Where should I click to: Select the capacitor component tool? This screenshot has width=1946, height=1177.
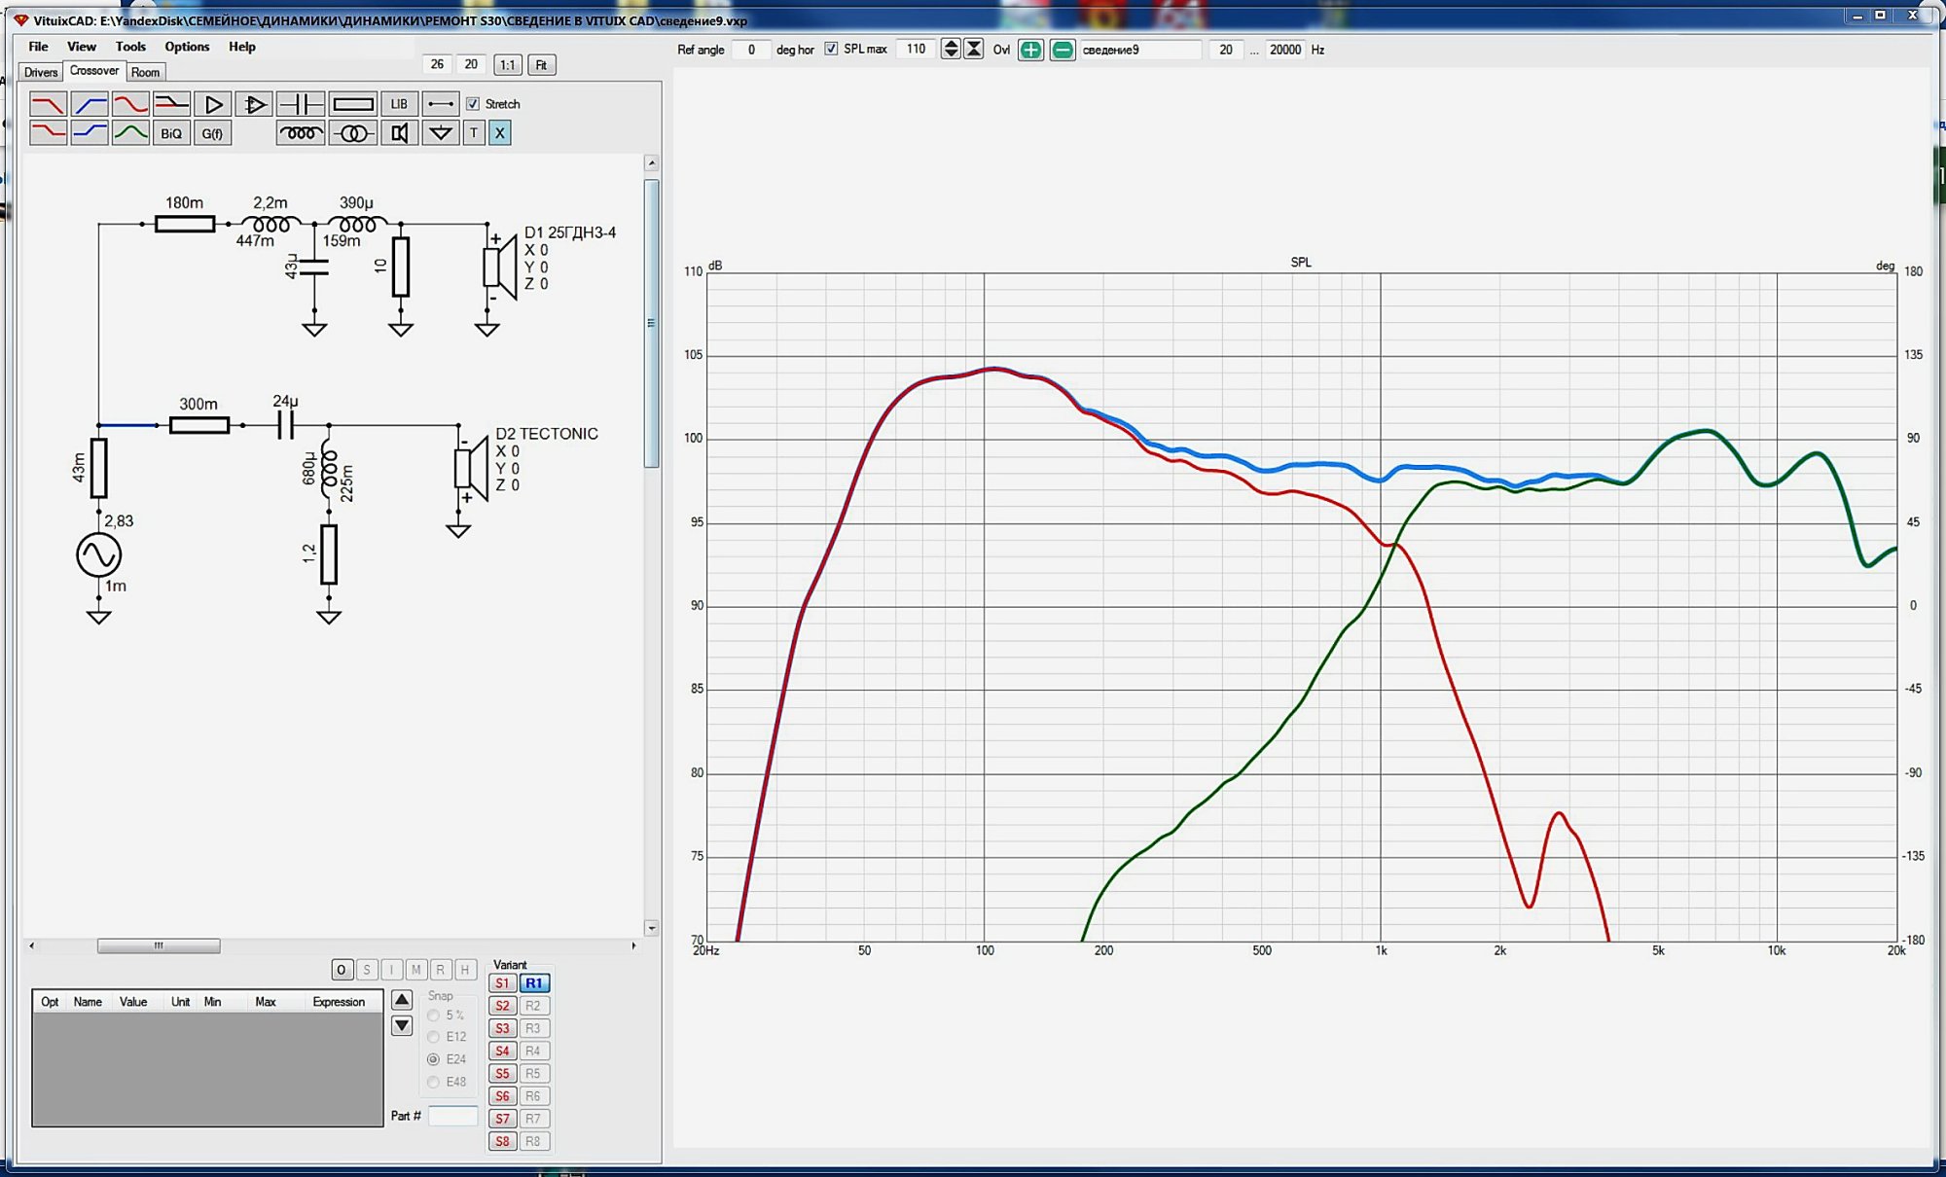click(x=300, y=104)
